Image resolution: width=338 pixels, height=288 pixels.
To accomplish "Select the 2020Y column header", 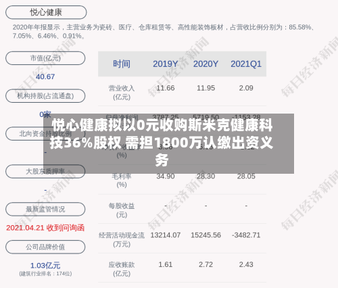I will coord(206,64).
